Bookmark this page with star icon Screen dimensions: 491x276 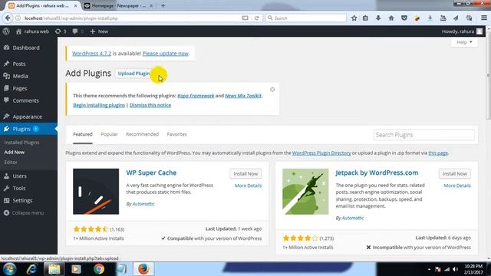click(x=354, y=18)
